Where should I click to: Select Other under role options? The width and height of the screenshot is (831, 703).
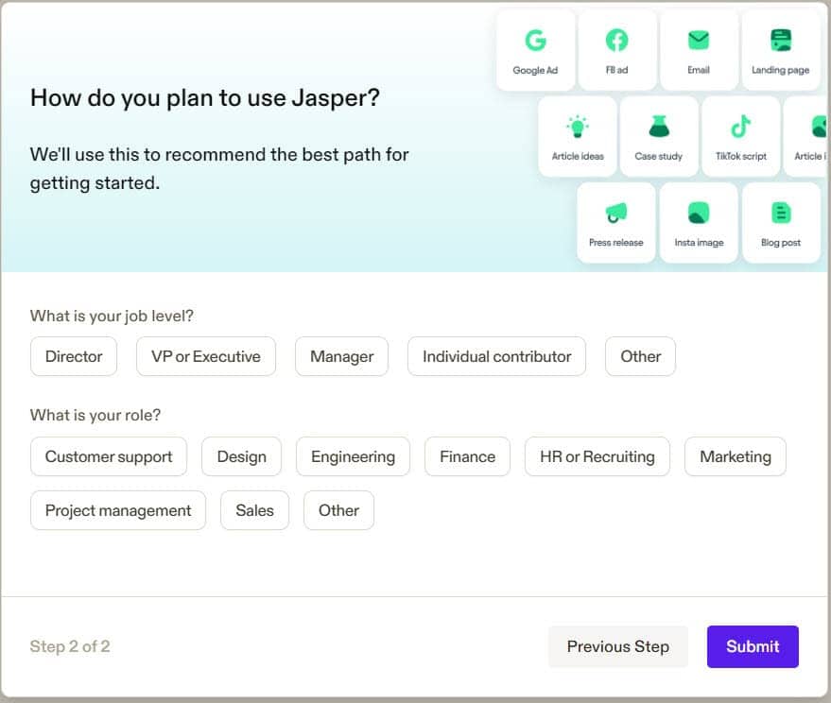click(338, 510)
